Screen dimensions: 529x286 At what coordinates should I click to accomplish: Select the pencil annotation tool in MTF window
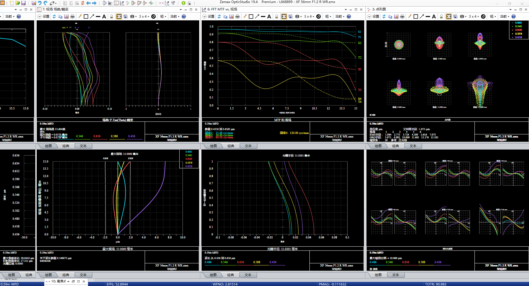click(245, 16)
